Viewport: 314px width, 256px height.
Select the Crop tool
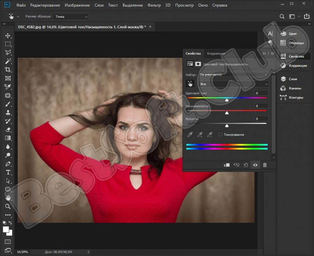tap(8, 69)
